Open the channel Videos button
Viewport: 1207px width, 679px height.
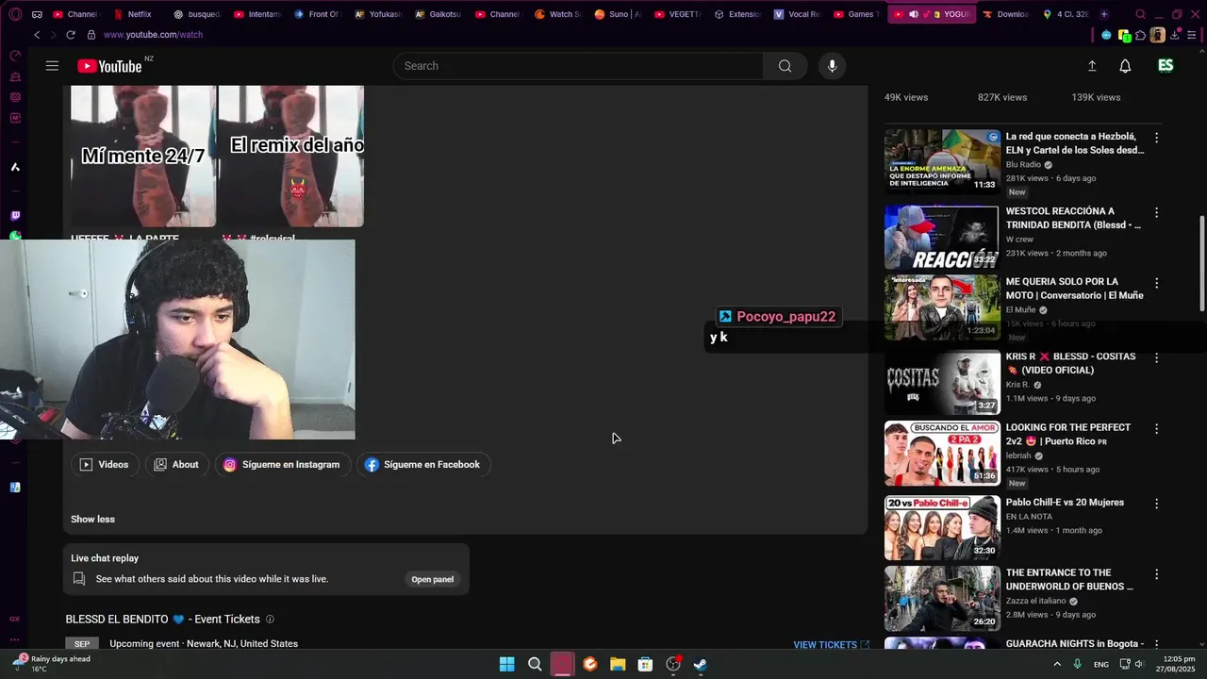[x=104, y=464]
